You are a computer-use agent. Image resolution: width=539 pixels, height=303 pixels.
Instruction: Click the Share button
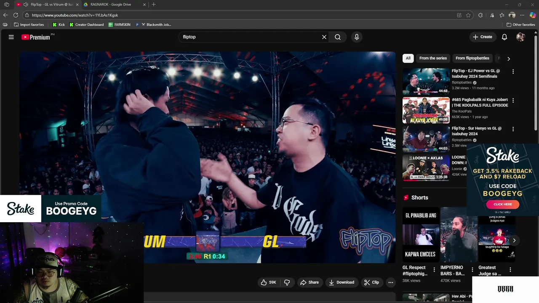[310, 282]
